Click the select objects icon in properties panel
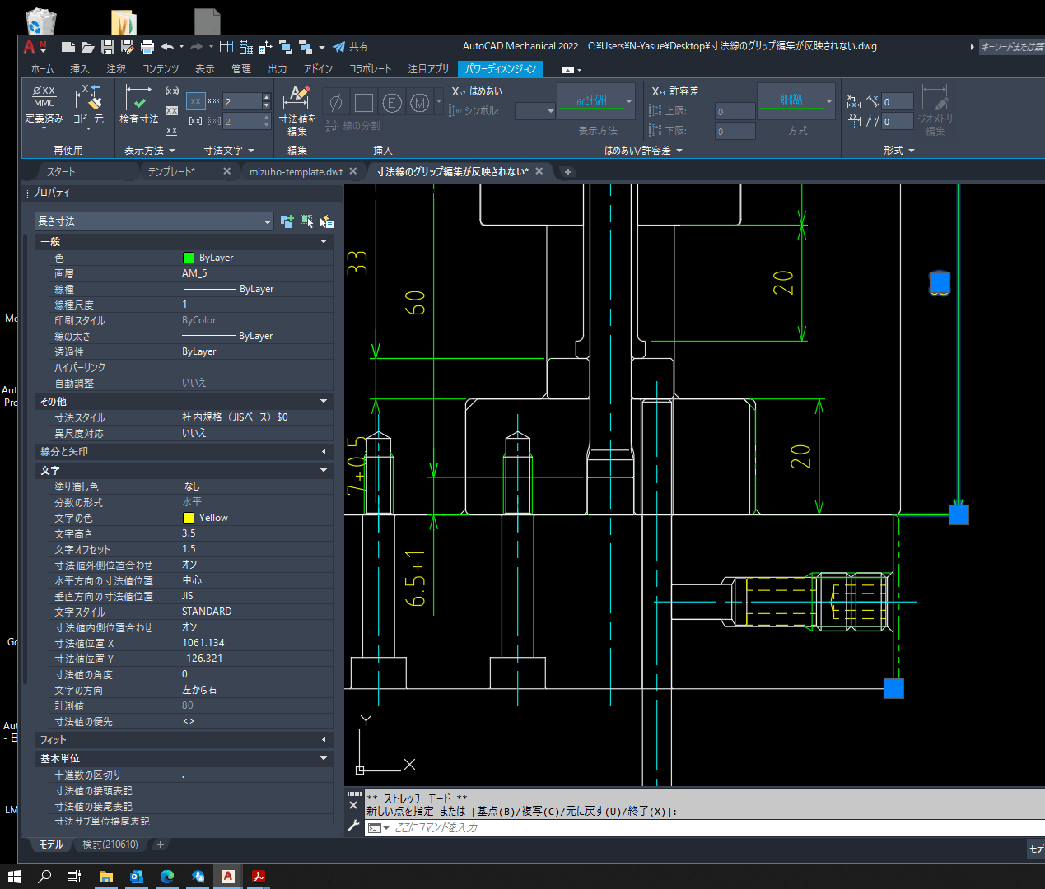This screenshot has width=1045, height=889. click(307, 221)
